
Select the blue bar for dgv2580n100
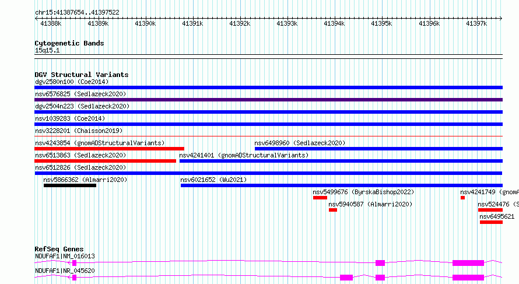coord(268,87)
